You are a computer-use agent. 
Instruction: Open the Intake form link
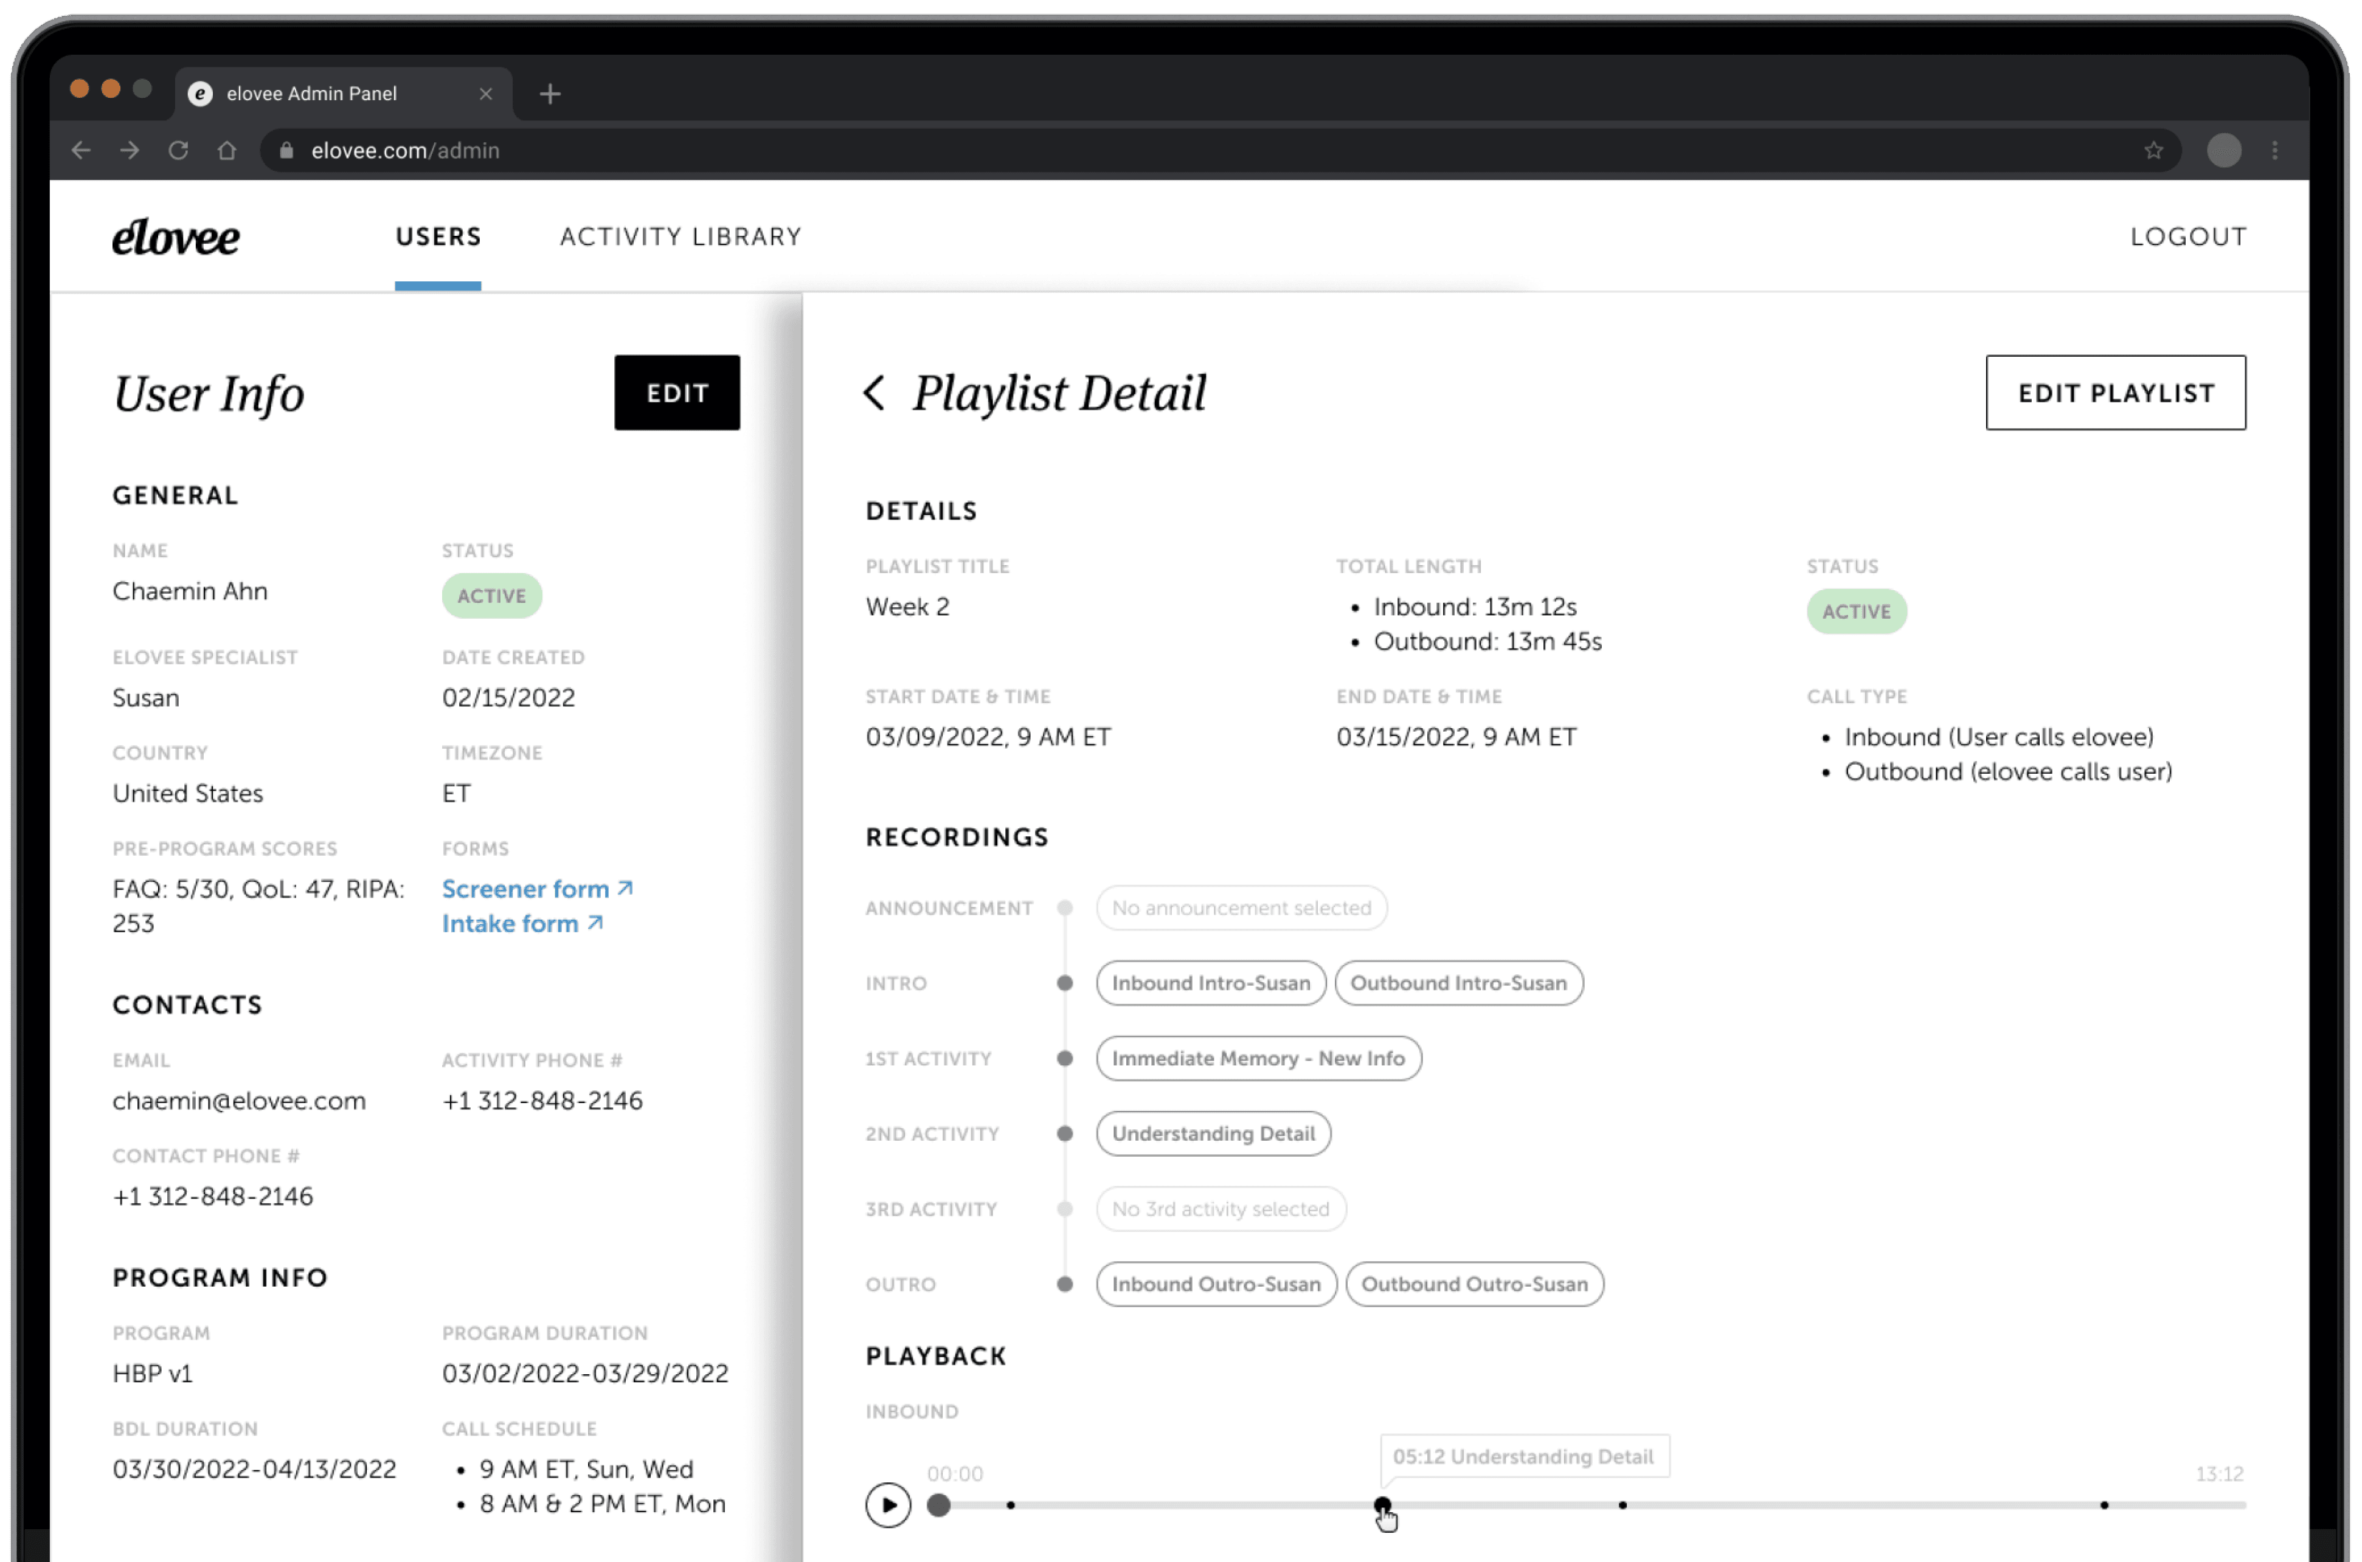point(523,923)
